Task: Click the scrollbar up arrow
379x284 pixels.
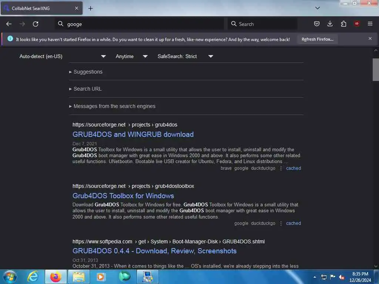Action: [376, 50]
